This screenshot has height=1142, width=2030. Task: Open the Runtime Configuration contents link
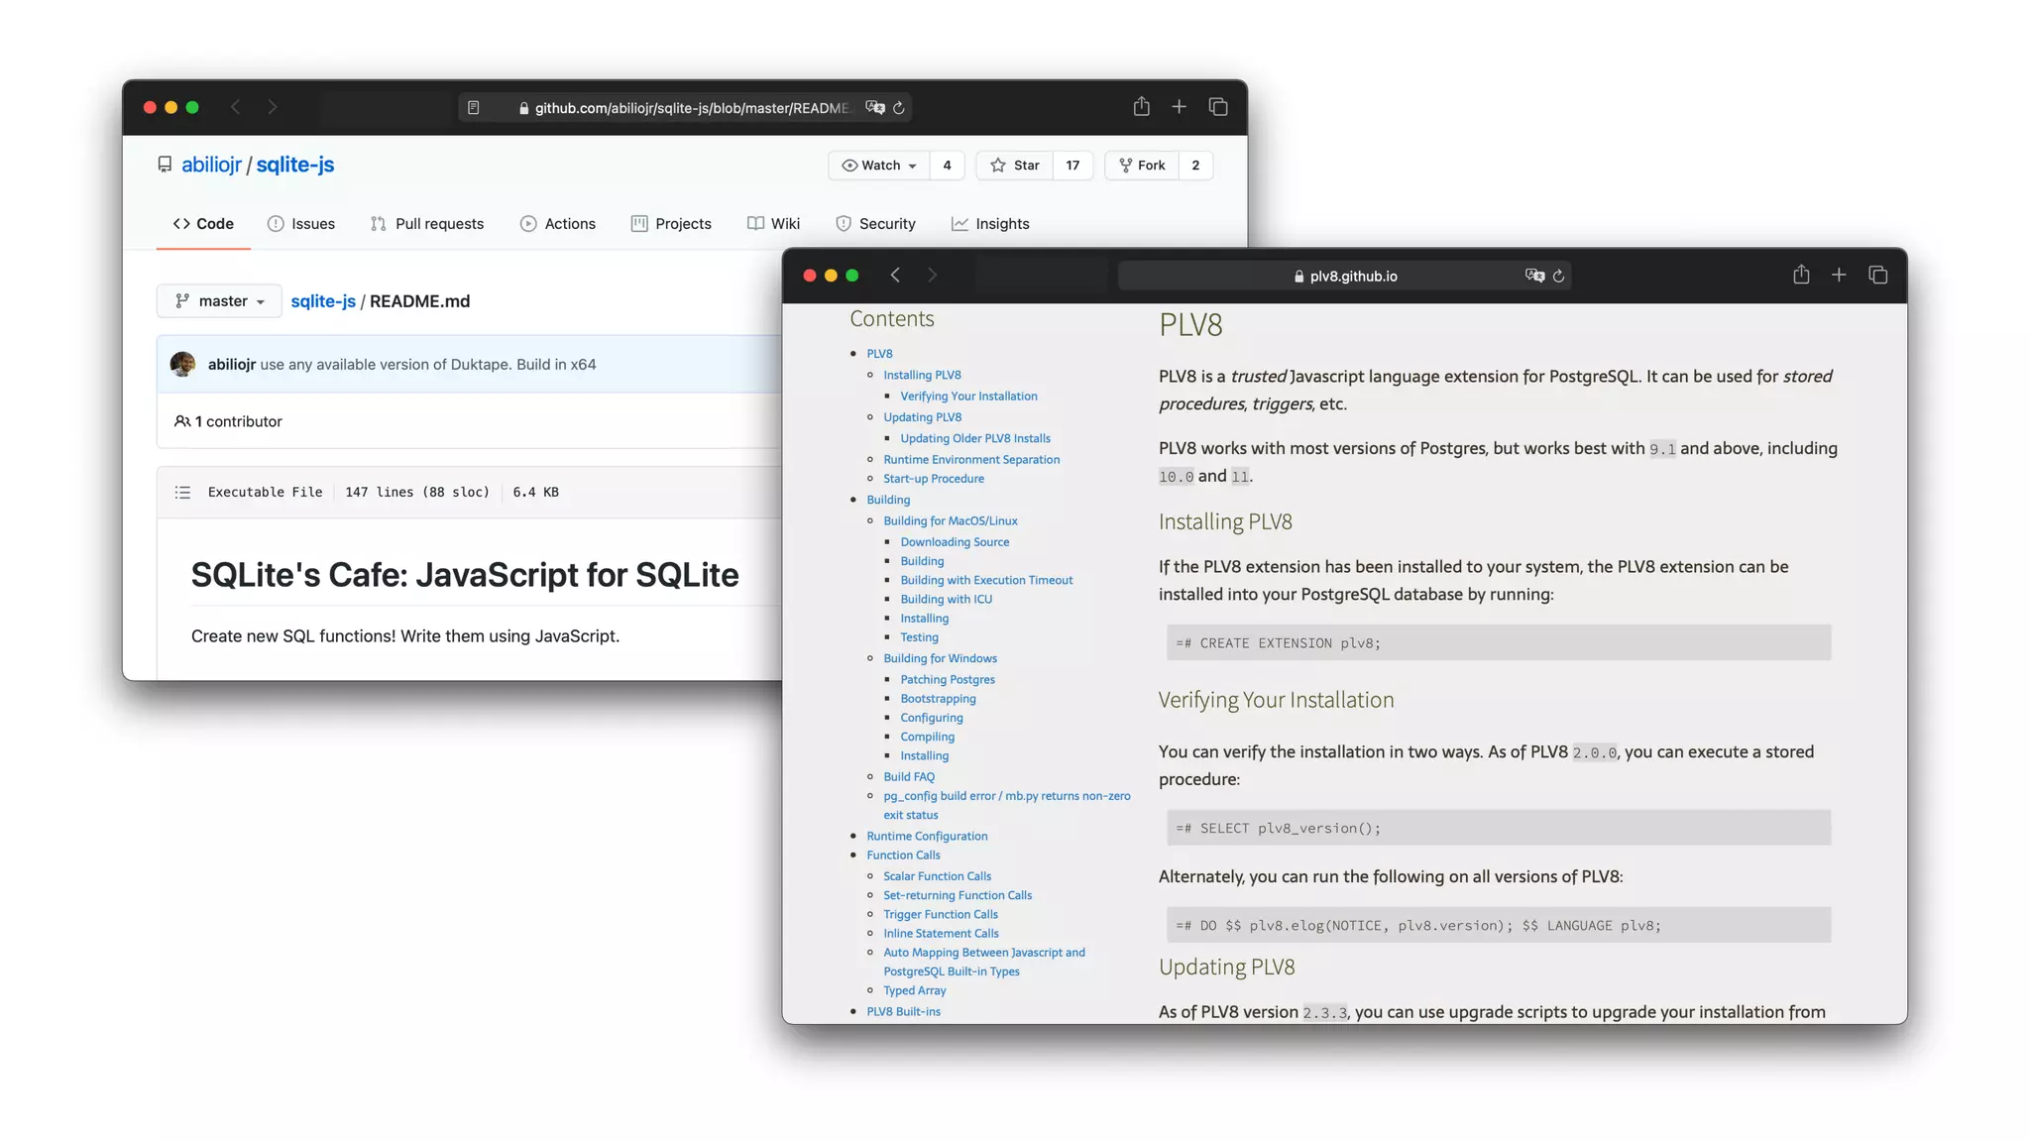click(x=927, y=836)
